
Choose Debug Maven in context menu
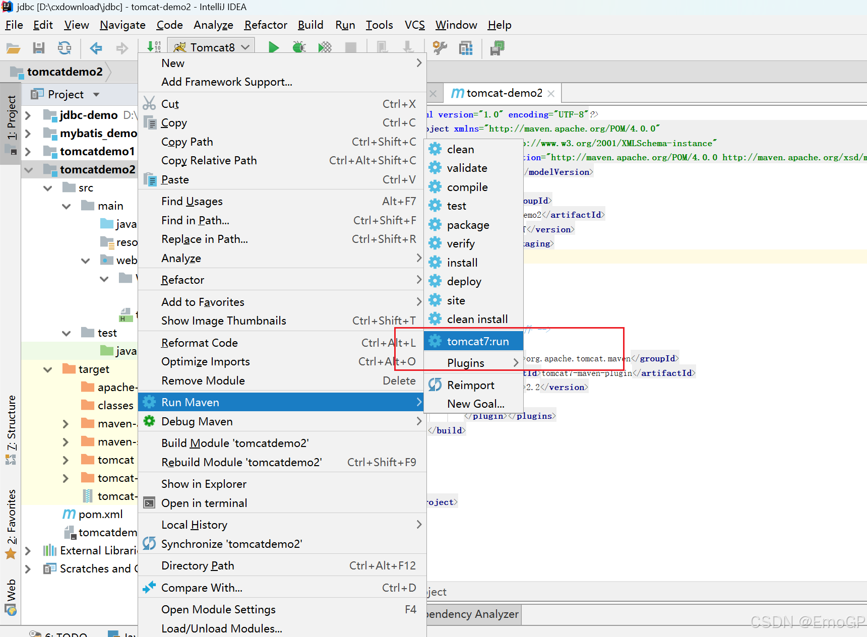(282, 421)
